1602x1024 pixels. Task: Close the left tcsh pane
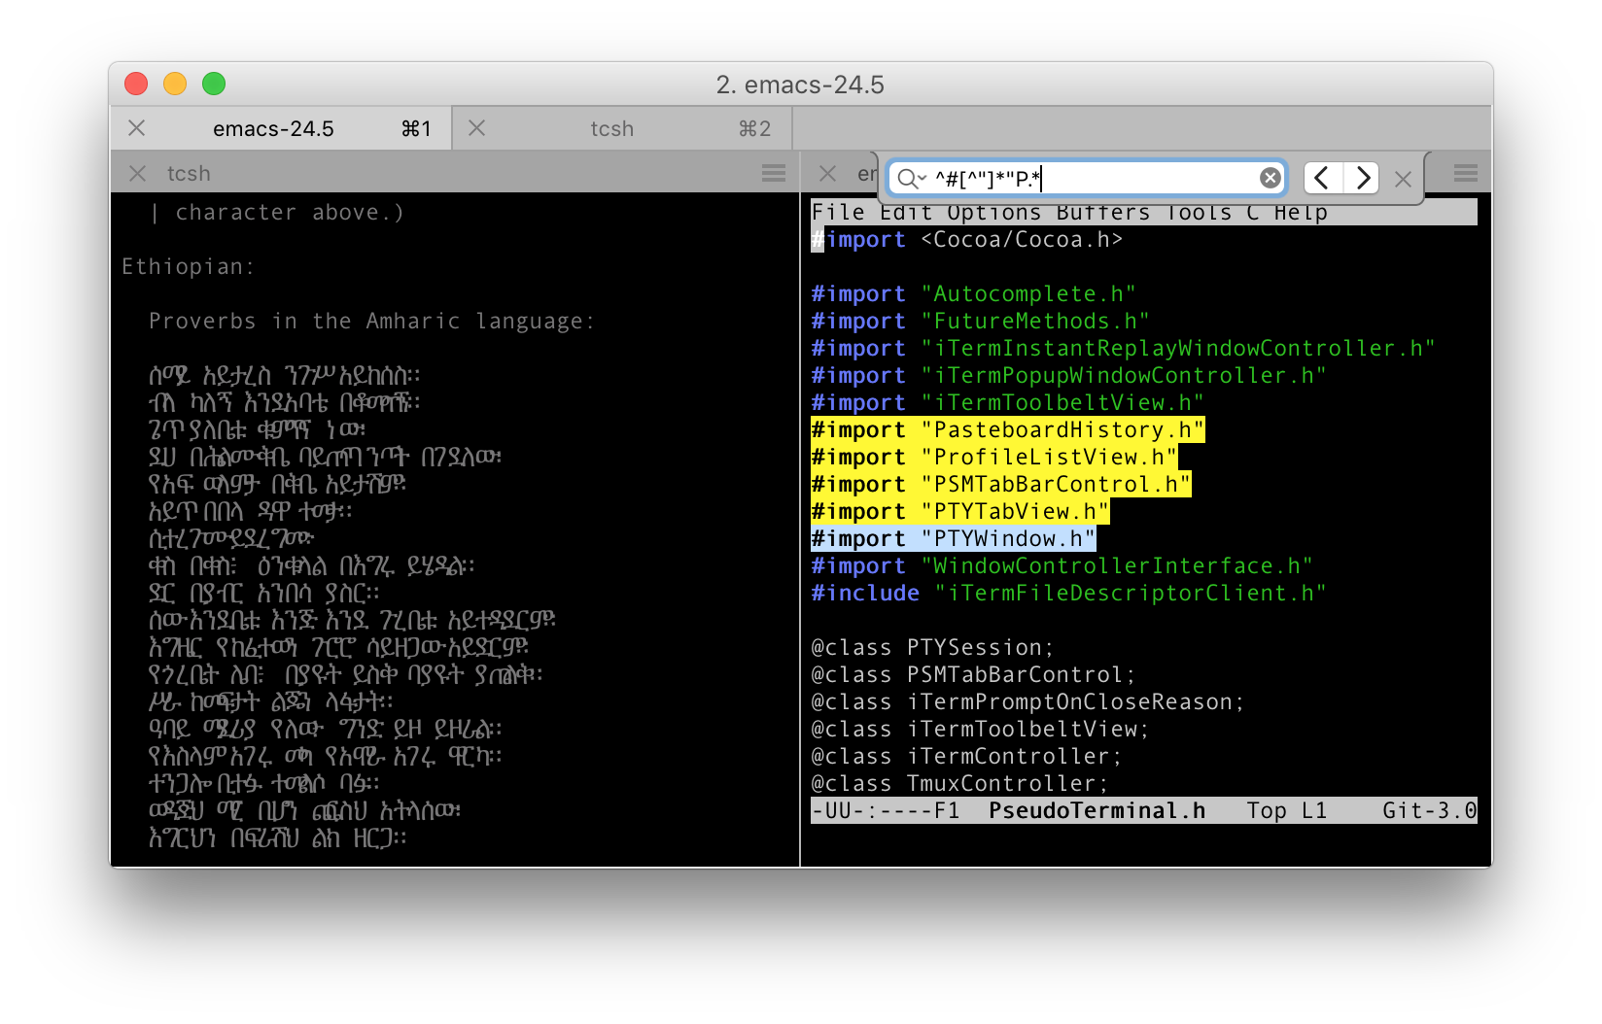click(x=137, y=173)
